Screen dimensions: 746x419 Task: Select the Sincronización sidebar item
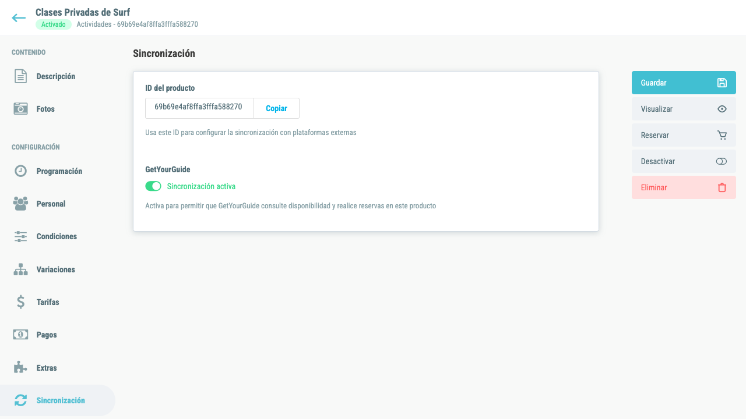[58, 400]
